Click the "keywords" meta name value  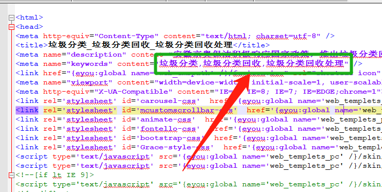point(89,64)
